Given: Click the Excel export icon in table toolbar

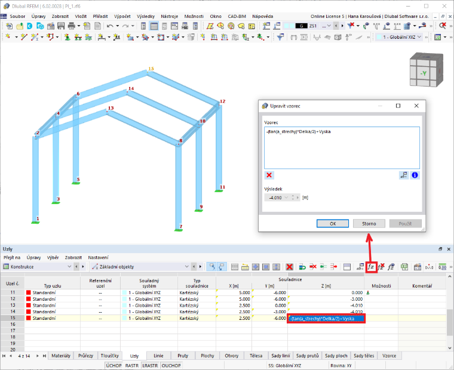Looking at the screenshot, I should [x=404, y=267].
